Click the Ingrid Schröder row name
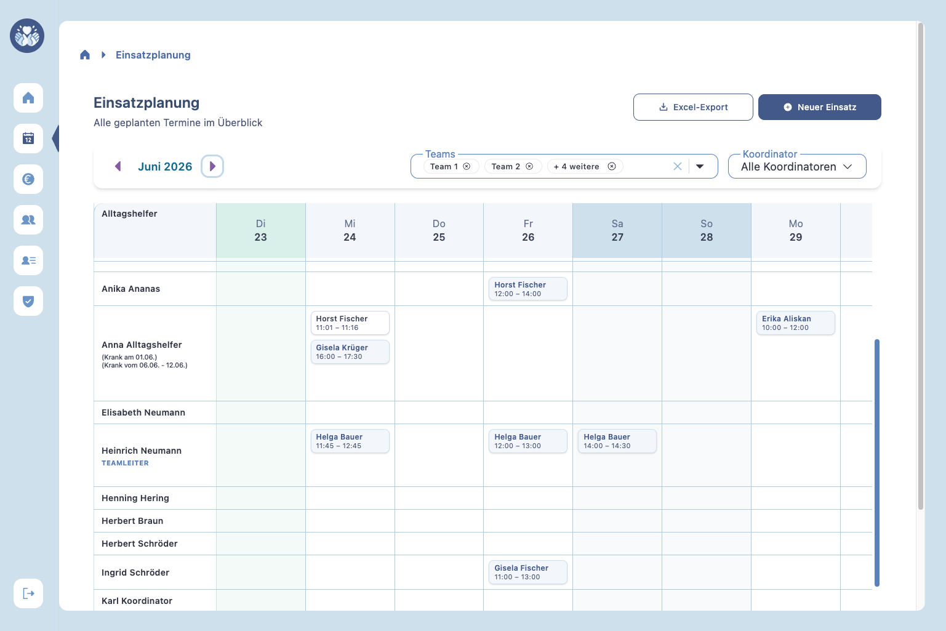Screen dimensions: 946x631 click(135, 573)
